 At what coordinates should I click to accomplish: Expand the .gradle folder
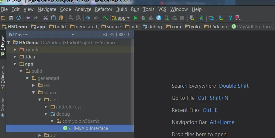point(15,50)
